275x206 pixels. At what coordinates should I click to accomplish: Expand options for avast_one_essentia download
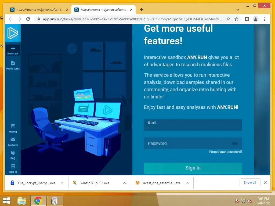point(187,183)
